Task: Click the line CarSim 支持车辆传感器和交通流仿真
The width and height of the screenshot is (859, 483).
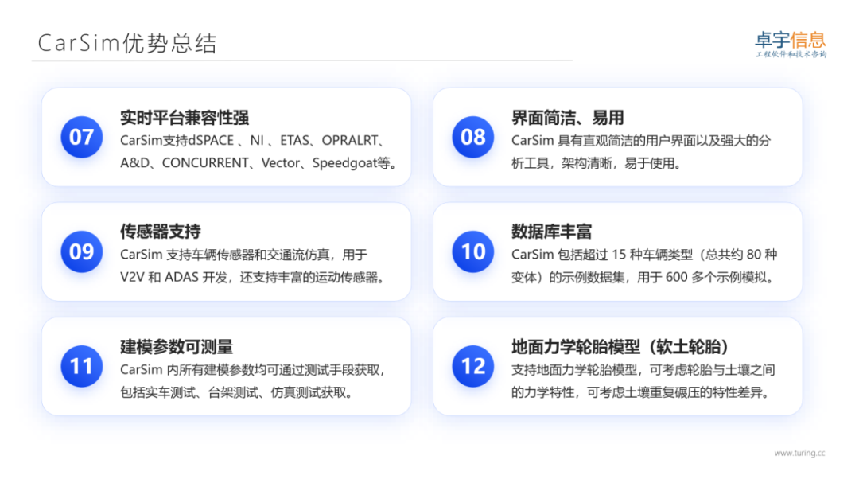Action: point(244,255)
